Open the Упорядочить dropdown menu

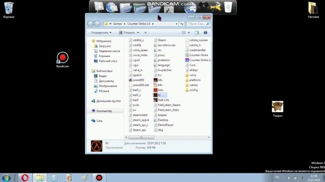tap(101, 32)
